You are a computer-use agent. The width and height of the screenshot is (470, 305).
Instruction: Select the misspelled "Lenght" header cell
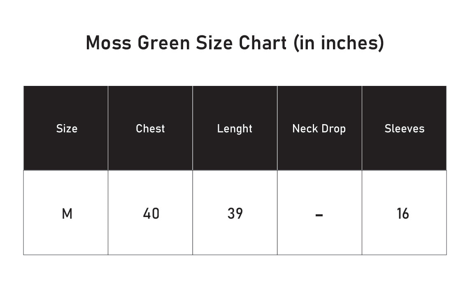[235, 129]
